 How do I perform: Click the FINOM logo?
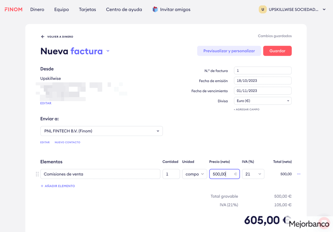coord(14,10)
